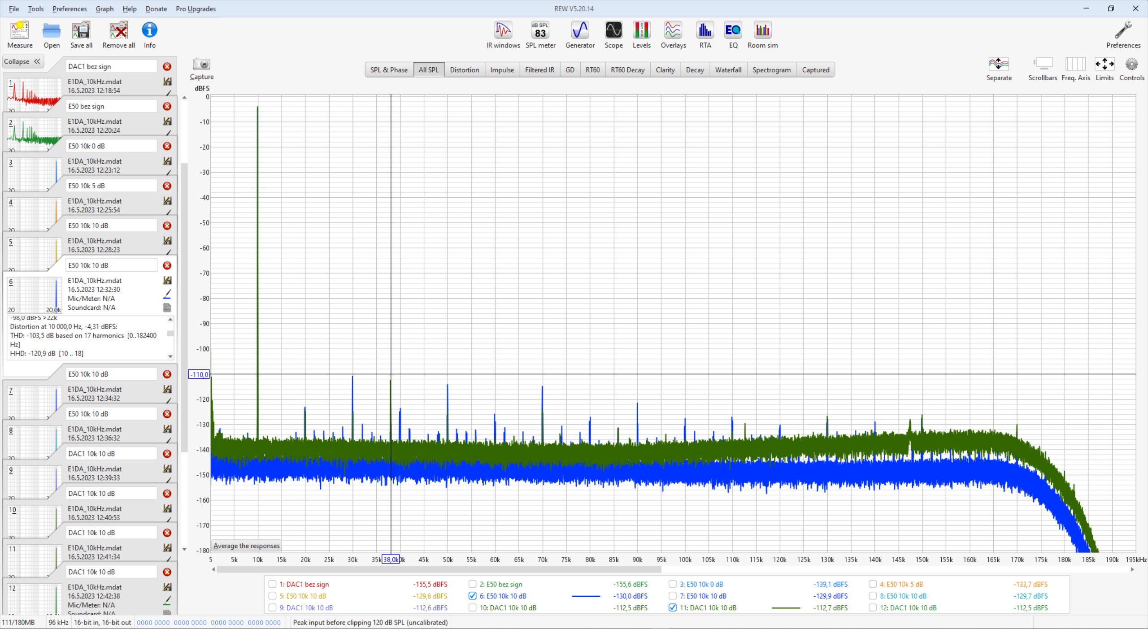Enable trace 1: DAC1 bez sign checkbox
Screen dimensions: 1148x629
point(272,584)
